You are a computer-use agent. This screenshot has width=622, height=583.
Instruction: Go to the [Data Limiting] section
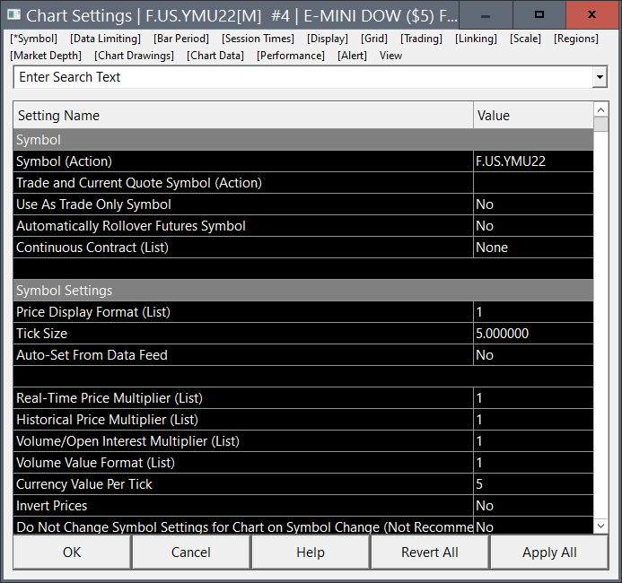[x=106, y=39]
